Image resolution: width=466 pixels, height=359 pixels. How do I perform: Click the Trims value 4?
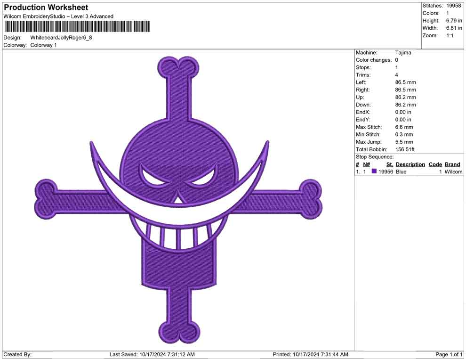point(397,75)
